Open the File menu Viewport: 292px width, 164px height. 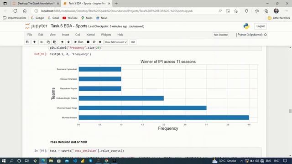pos(30,35)
